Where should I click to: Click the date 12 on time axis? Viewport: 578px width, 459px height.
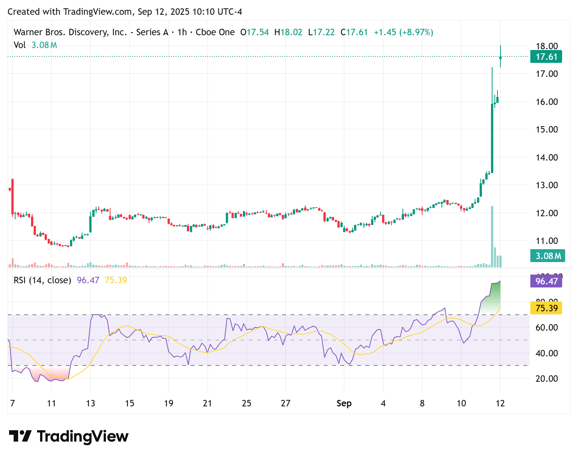coord(500,403)
